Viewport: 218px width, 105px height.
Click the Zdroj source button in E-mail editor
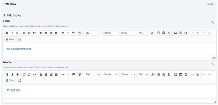coord(10,39)
